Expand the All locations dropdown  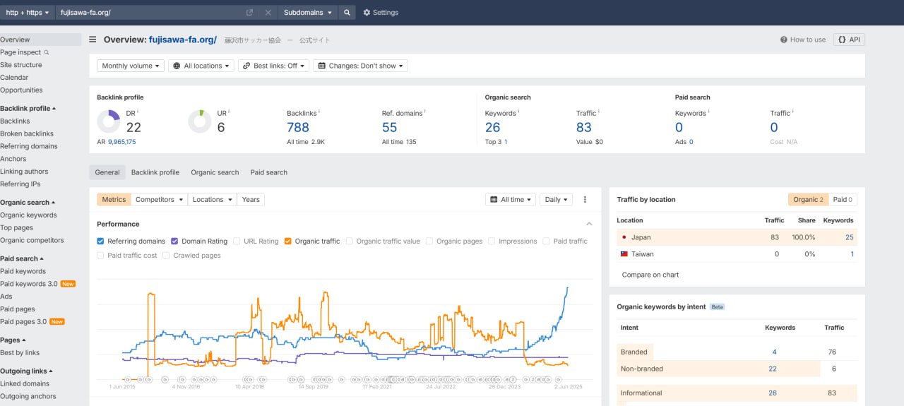click(201, 66)
